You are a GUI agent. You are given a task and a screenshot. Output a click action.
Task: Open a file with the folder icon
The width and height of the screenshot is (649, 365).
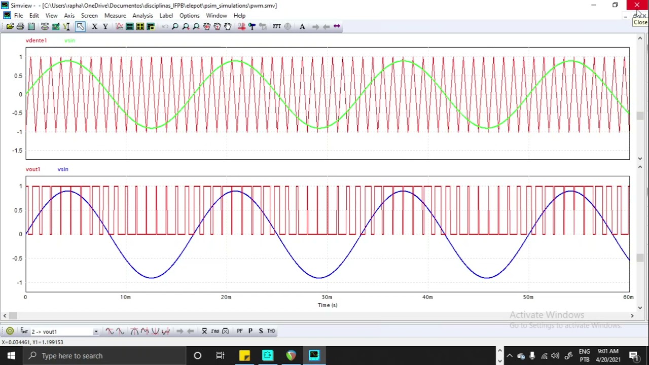[10, 26]
